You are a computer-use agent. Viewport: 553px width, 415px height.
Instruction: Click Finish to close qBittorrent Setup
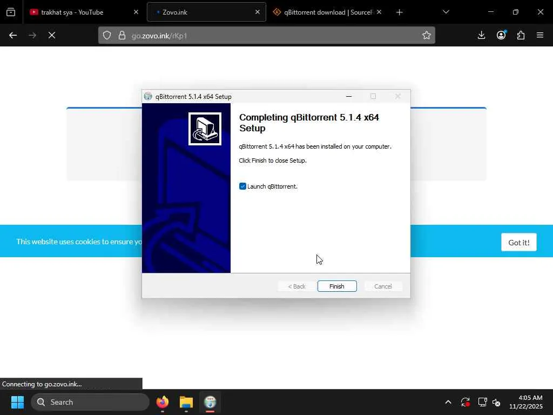pyautogui.click(x=337, y=286)
